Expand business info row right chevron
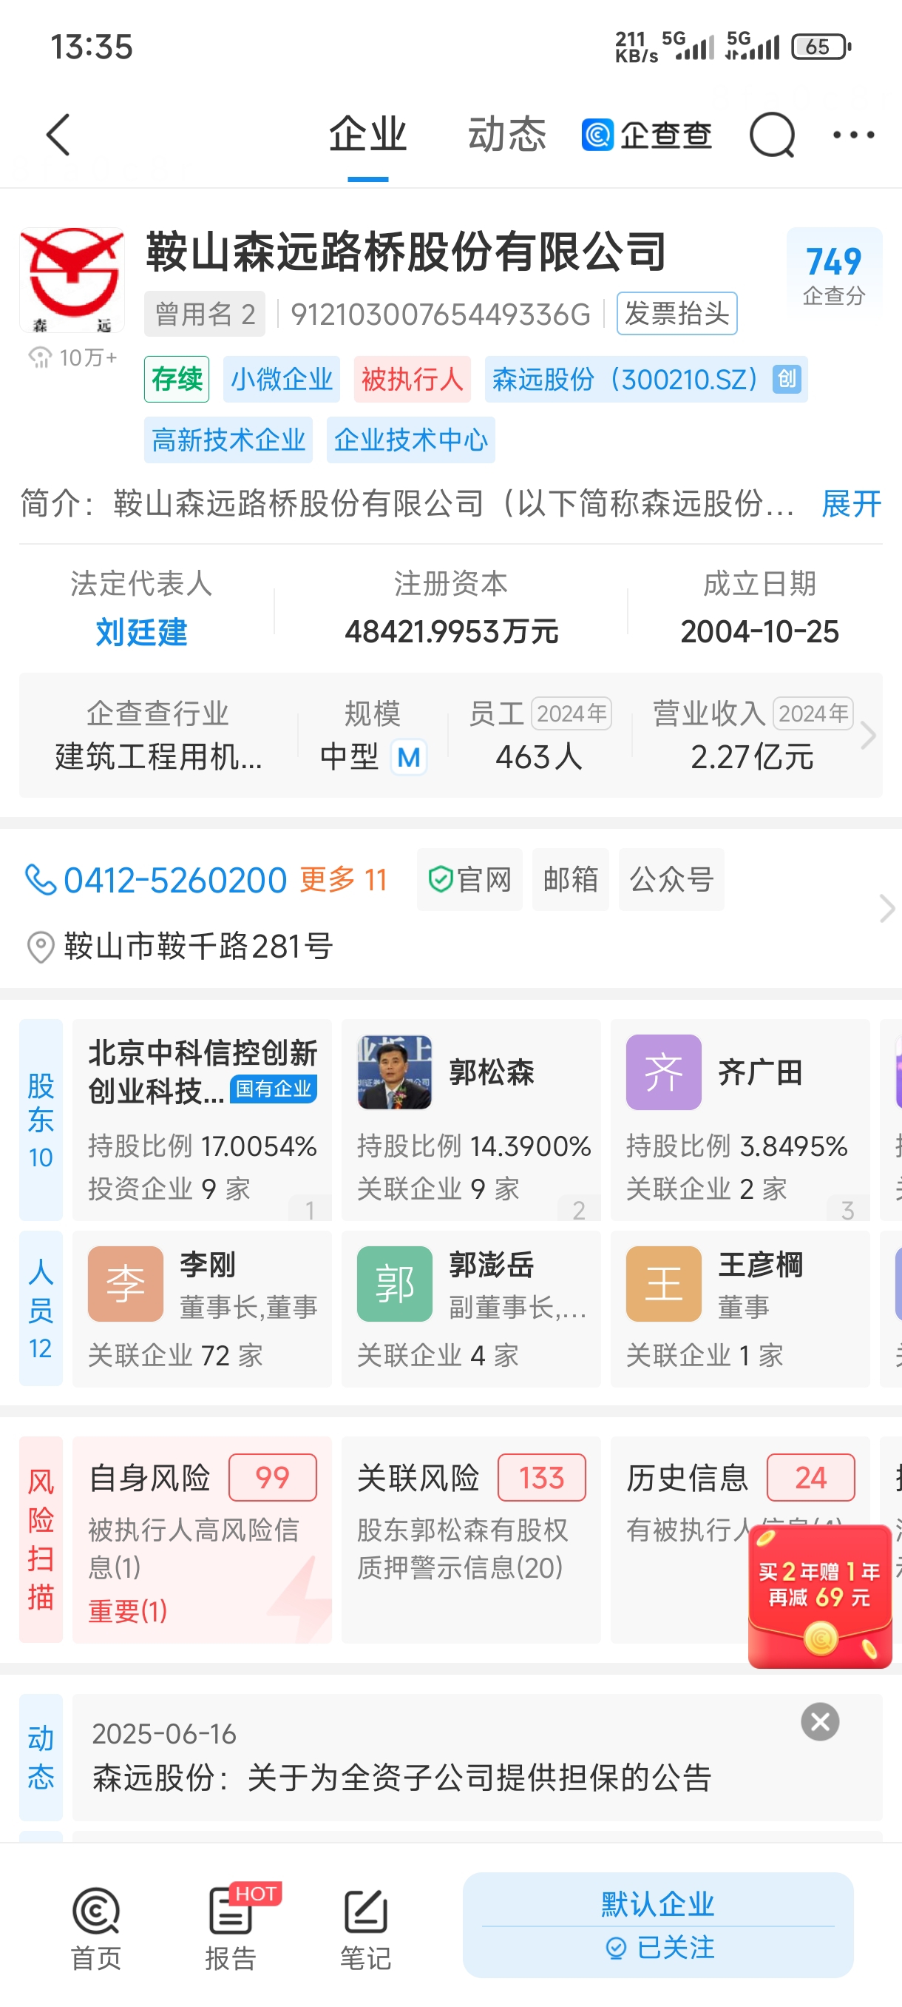 pyautogui.click(x=869, y=736)
